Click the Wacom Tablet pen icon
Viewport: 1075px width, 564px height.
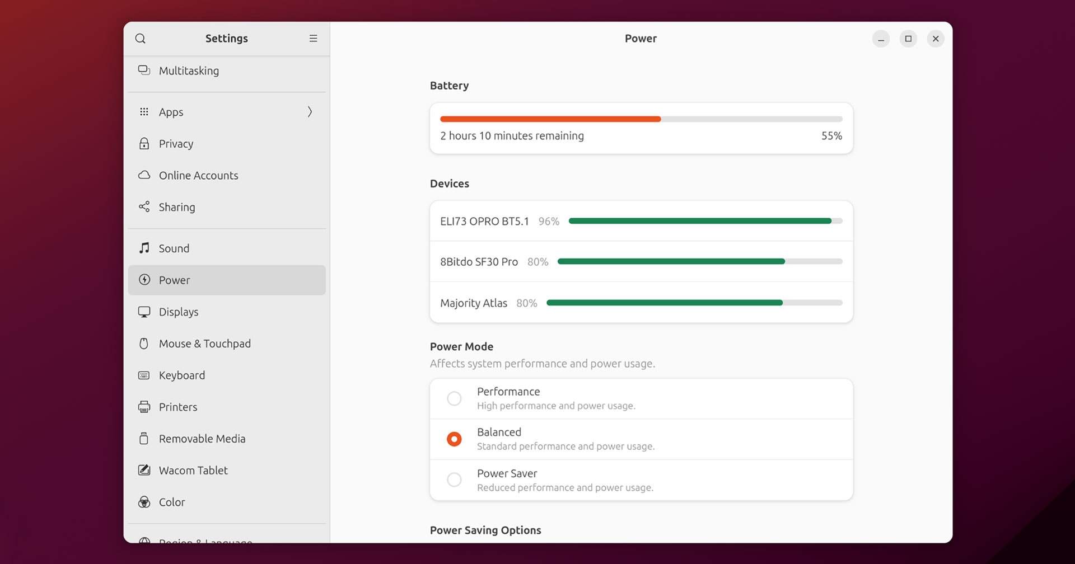click(x=144, y=471)
